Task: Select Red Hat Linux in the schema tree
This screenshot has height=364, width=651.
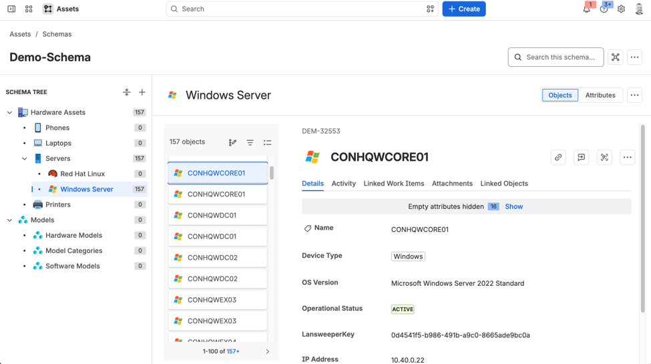Action: click(82, 174)
